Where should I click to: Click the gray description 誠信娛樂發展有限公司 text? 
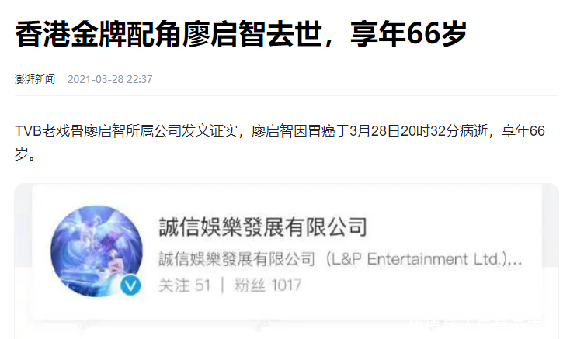click(237, 259)
